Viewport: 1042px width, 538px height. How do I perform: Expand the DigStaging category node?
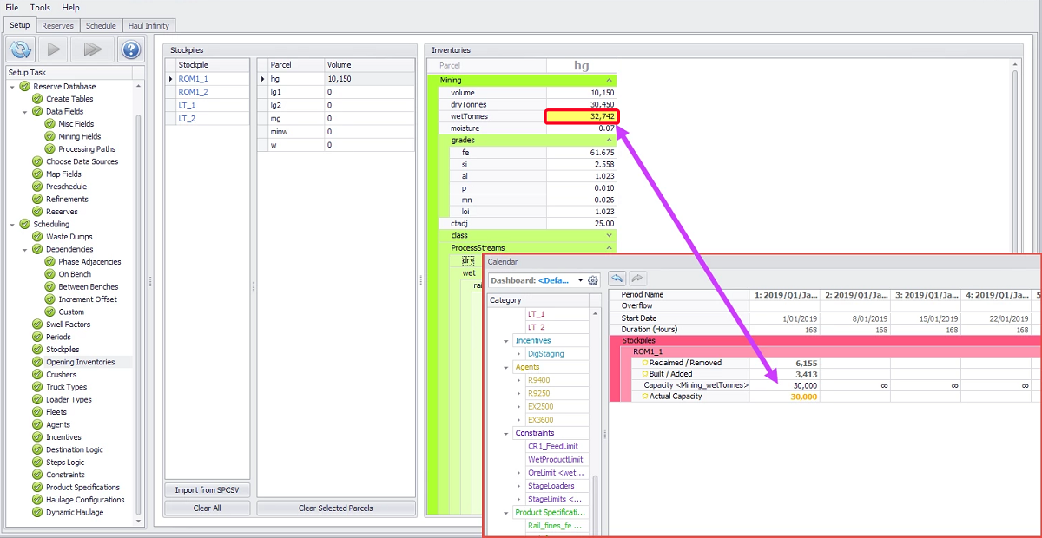pyautogui.click(x=519, y=354)
